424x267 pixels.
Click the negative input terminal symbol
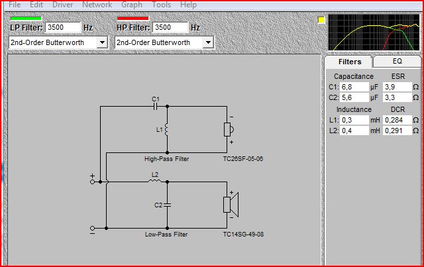(93, 229)
